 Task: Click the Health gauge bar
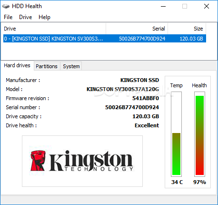coord(199,134)
